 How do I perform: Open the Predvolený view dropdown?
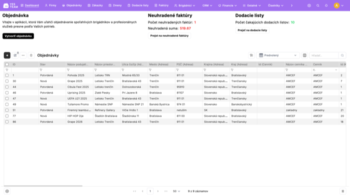(278, 55)
